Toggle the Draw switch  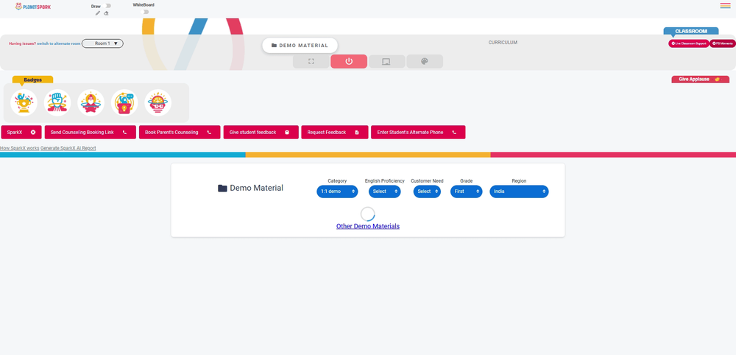(x=107, y=6)
